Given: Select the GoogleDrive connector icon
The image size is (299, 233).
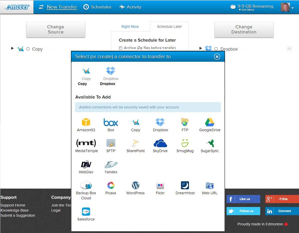Looking at the screenshot, I should (209, 122).
